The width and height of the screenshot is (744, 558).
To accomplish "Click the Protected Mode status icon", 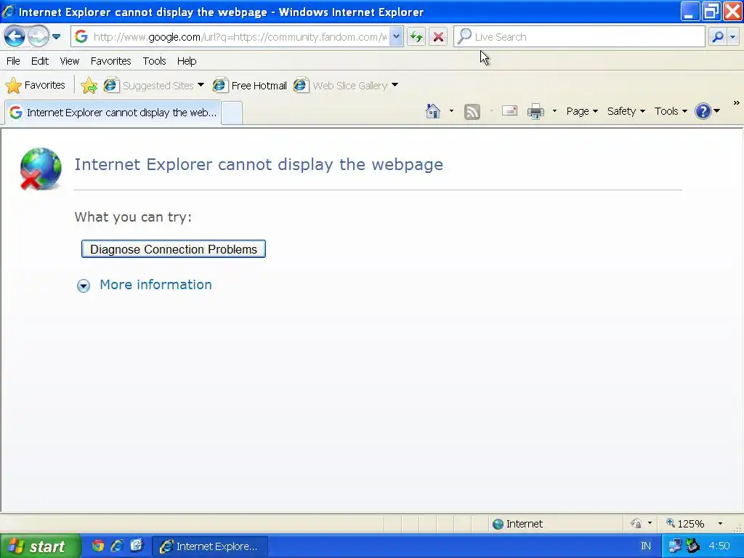I will click(x=636, y=524).
